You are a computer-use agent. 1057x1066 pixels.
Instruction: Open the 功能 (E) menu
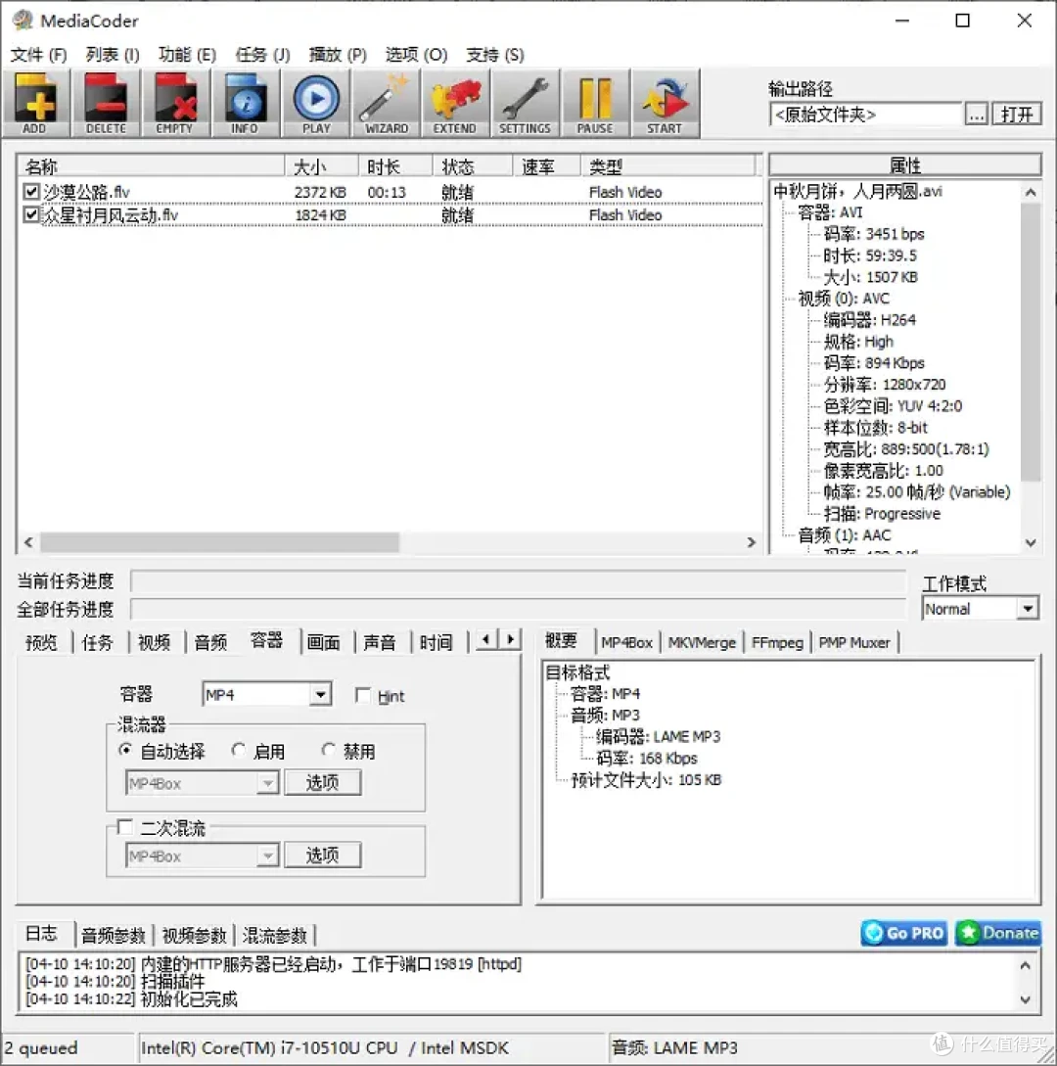(188, 55)
